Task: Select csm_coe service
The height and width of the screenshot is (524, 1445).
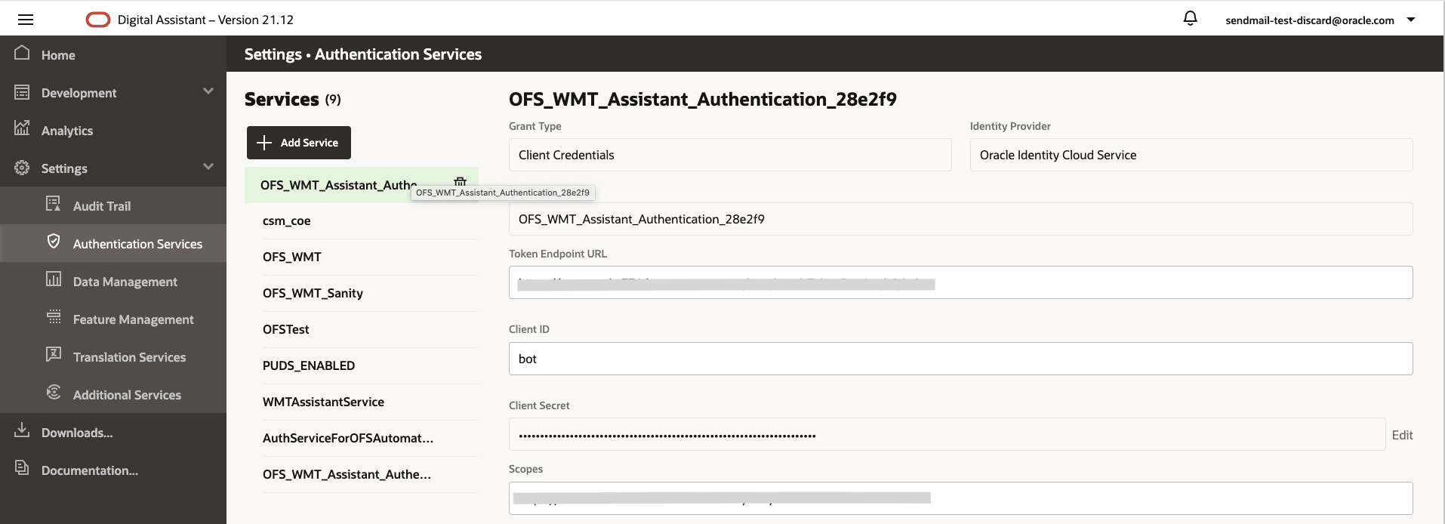Action: tap(370, 220)
